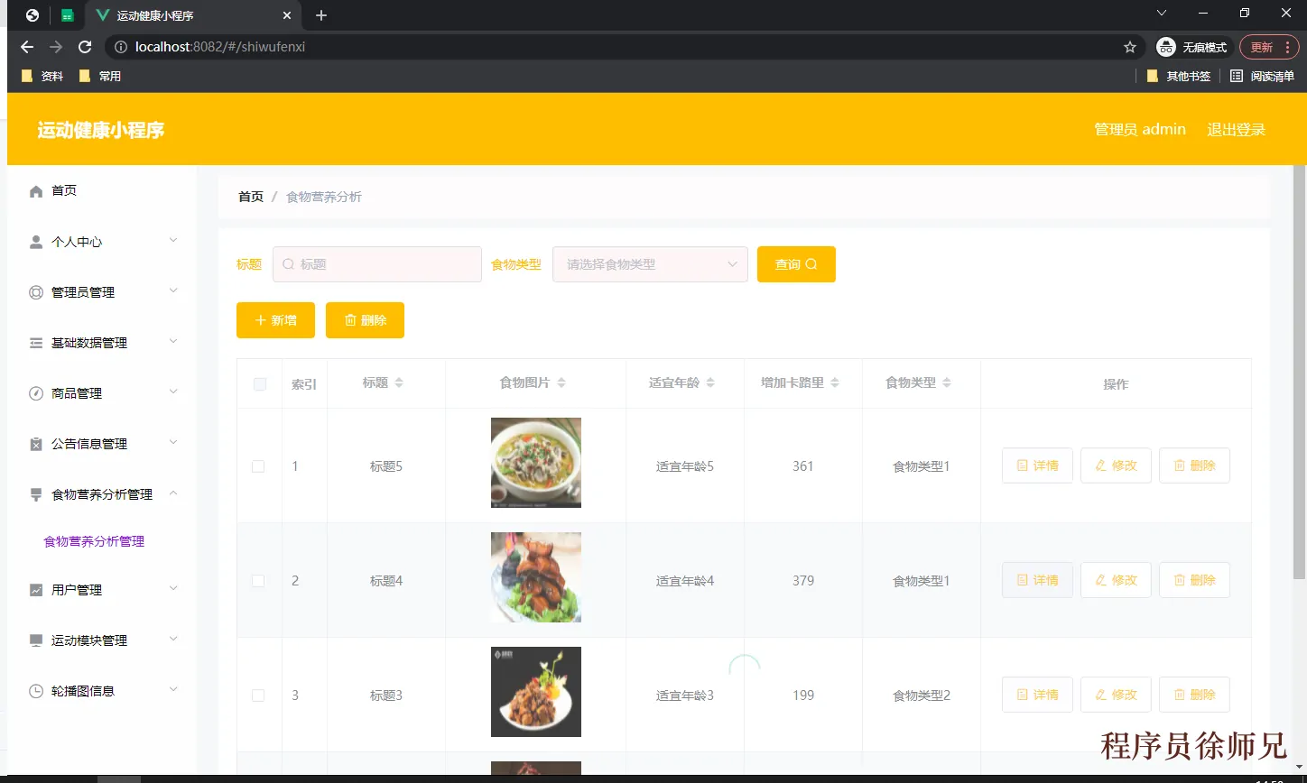The image size is (1307, 783).
Task: Click the 标题 search input field
Action: pyautogui.click(x=377, y=264)
